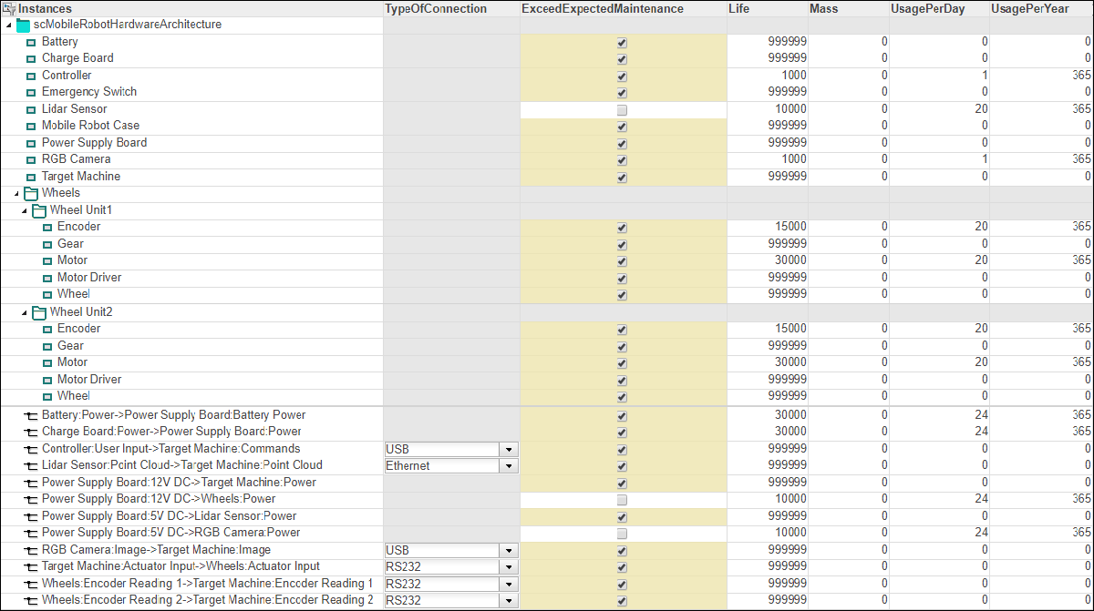The height and width of the screenshot is (611, 1094).
Task: Click the UsagePerYear column header
Action: [1041, 8]
